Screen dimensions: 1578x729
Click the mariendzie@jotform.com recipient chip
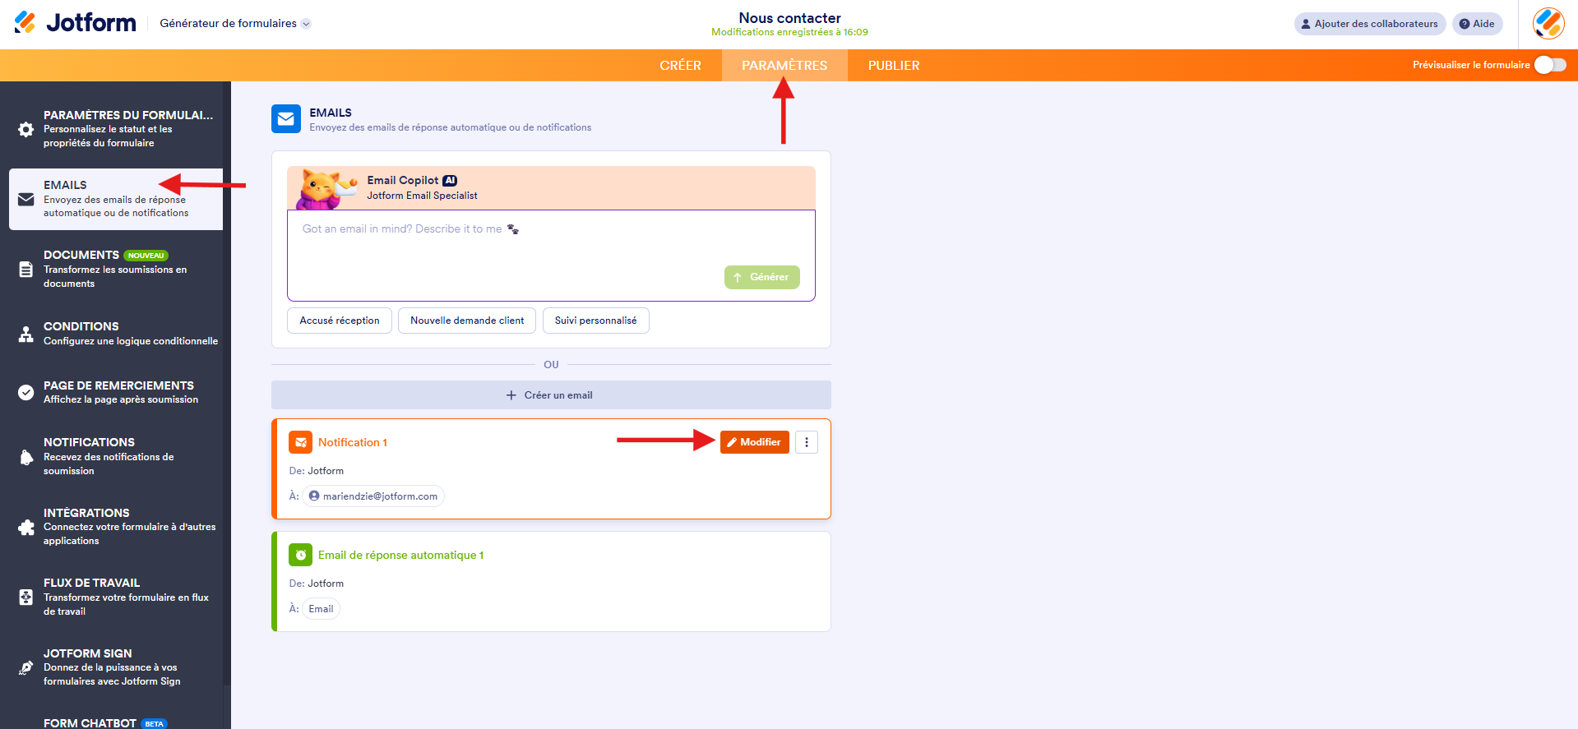[x=373, y=496]
